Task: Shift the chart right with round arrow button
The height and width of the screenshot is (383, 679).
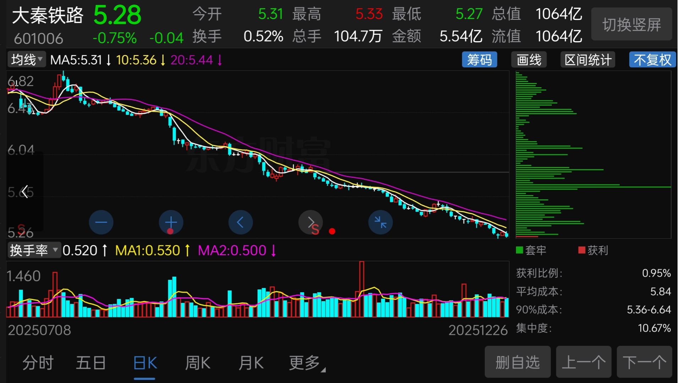Action: 311,222
